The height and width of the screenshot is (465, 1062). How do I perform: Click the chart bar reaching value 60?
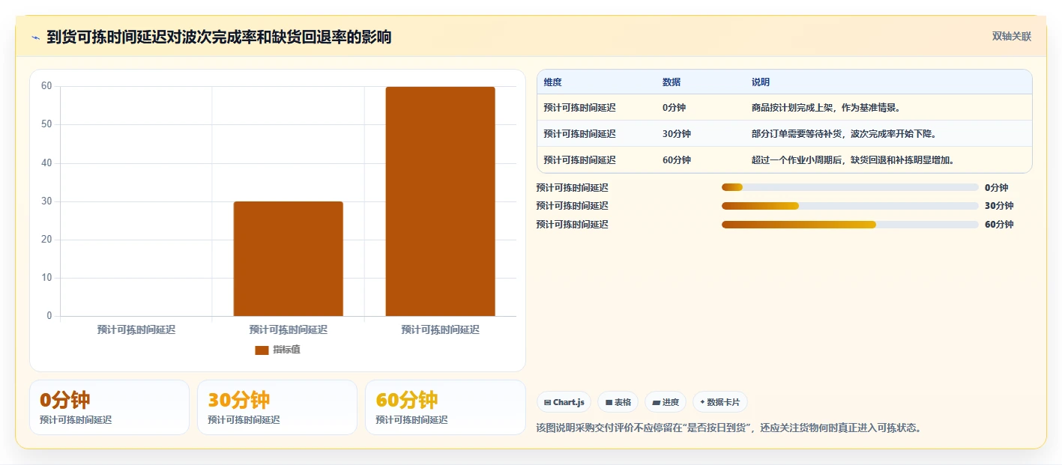point(441,201)
